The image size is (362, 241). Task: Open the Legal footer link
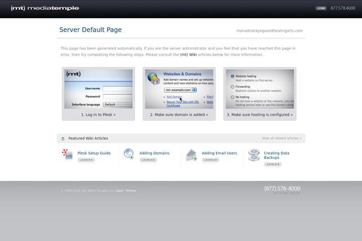pyautogui.click(x=119, y=191)
